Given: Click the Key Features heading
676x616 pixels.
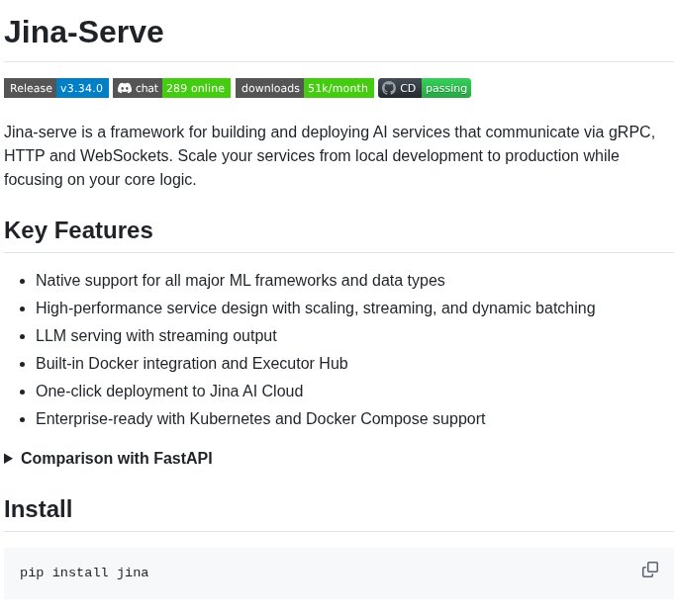Looking at the screenshot, I should (x=78, y=230).
